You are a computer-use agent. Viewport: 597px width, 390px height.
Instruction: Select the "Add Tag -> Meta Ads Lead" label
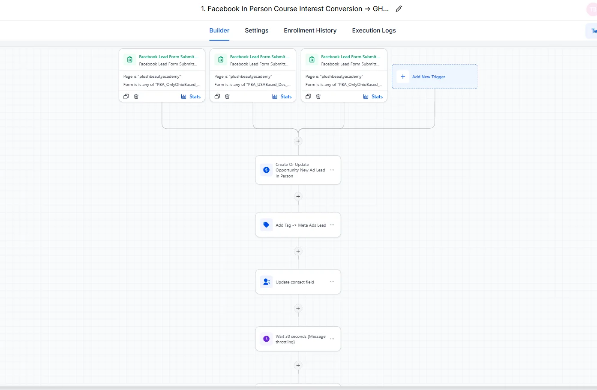coord(301,225)
